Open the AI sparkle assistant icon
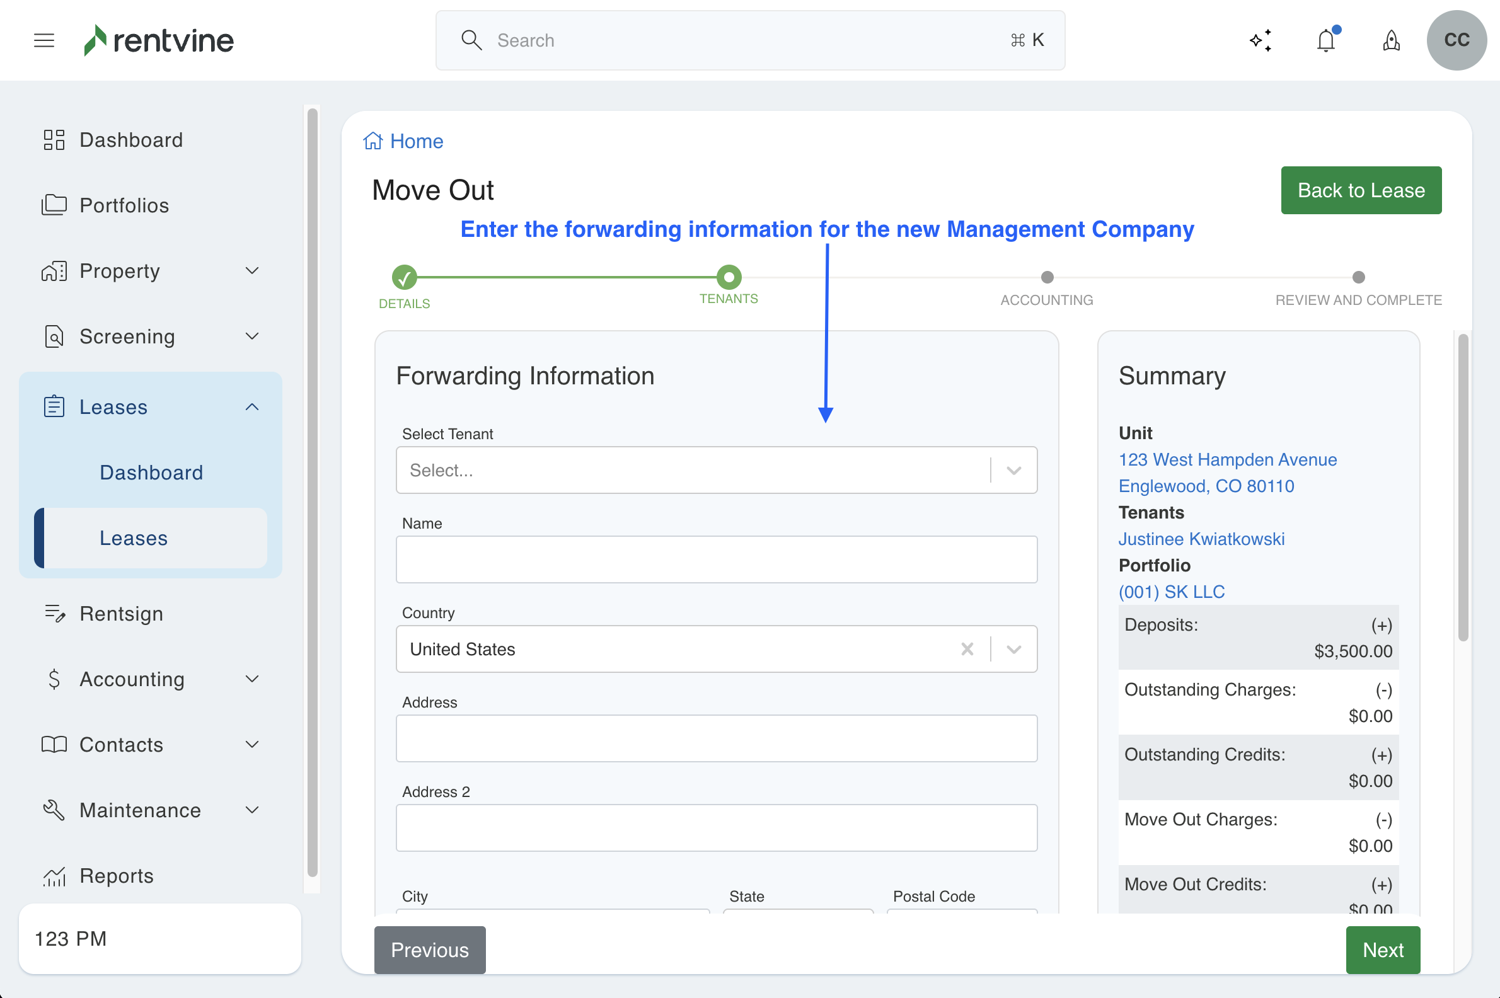The height and width of the screenshot is (998, 1500). tap(1261, 40)
